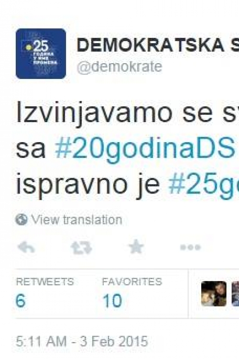Click the reply arrow icon
The height and width of the screenshot is (359, 239).
pos(26,247)
